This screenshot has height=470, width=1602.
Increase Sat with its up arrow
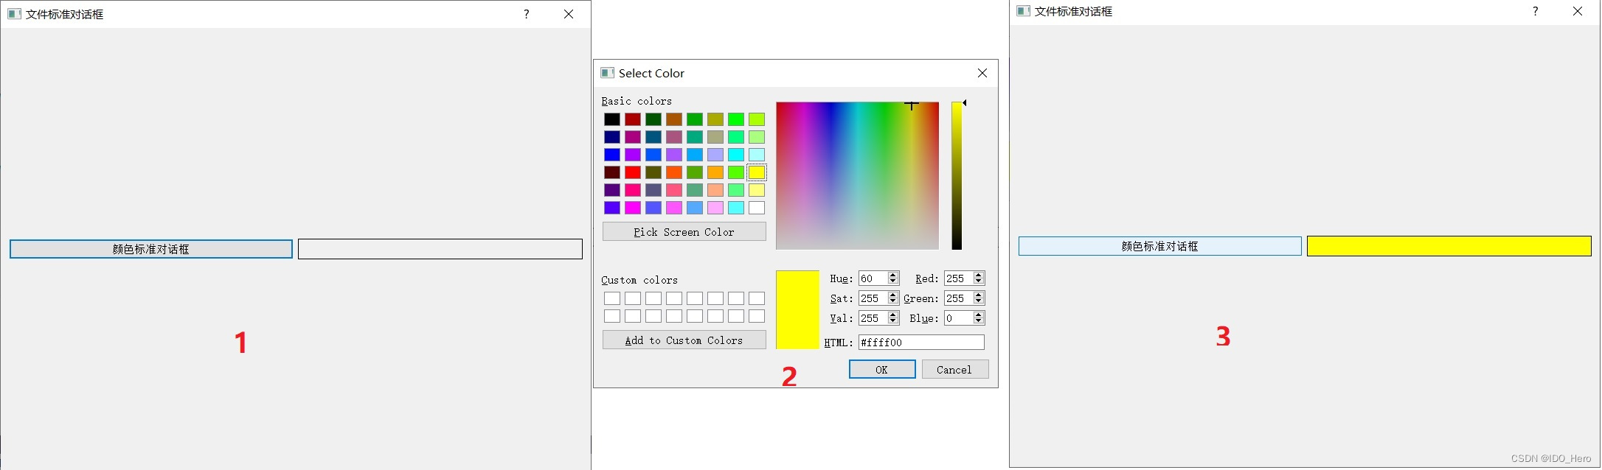tap(893, 295)
